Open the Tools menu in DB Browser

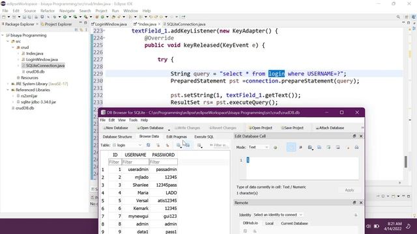click(x=133, y=120)
